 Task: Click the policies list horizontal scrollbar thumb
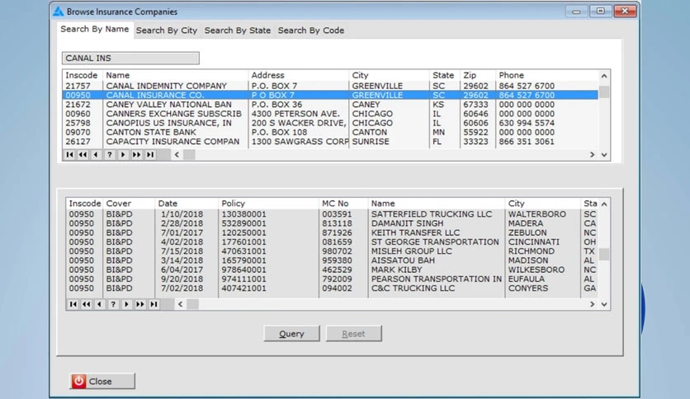pyautogui.click(x=193, y=304)
